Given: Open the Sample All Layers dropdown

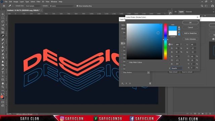Looking at the screenshot, I should [61, 6].
